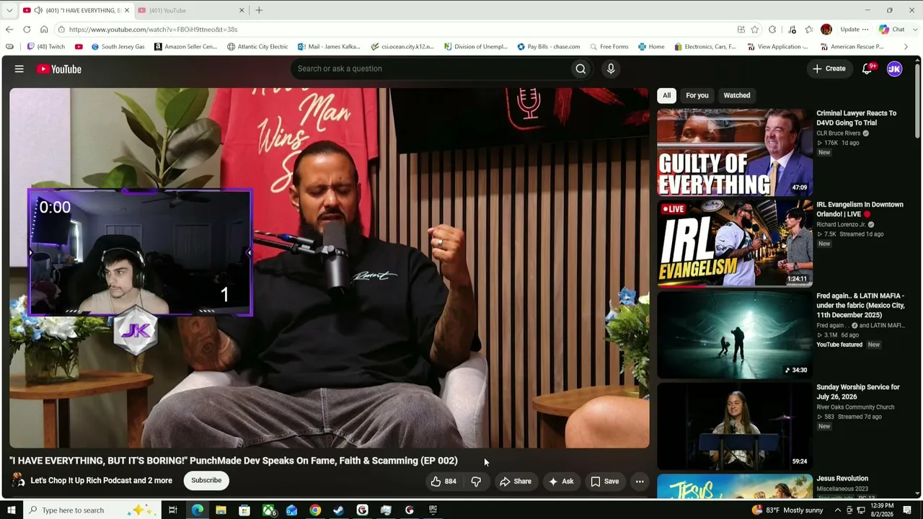Image resolution: width=923 pixels, height=519 pixels.
Task: Open the Pay Bills chase.com bookmark
Action: [549, 47]
